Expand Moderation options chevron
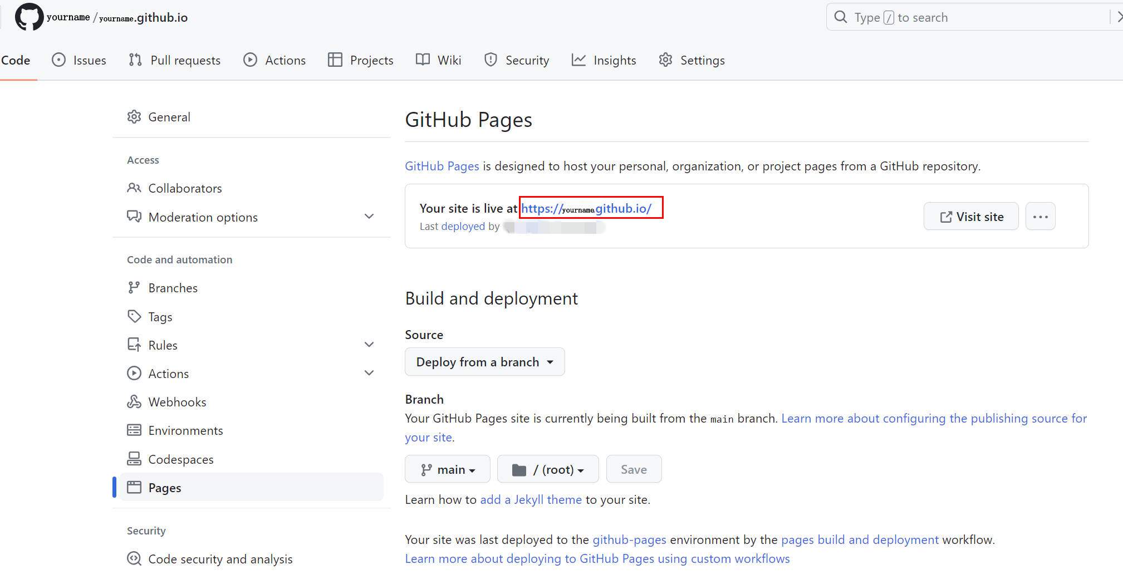 369,217
